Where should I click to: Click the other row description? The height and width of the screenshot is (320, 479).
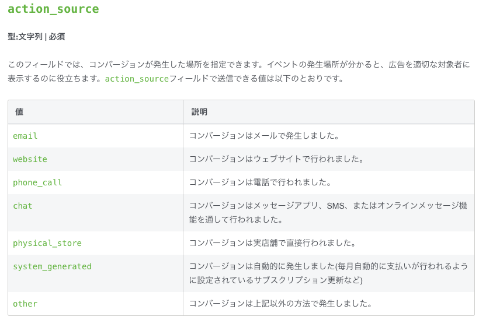[280, 304]
